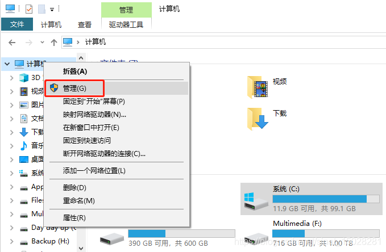Screen dimensions: 386x252
Task: Click the computer icon in address bar
Action: [68, 42]
